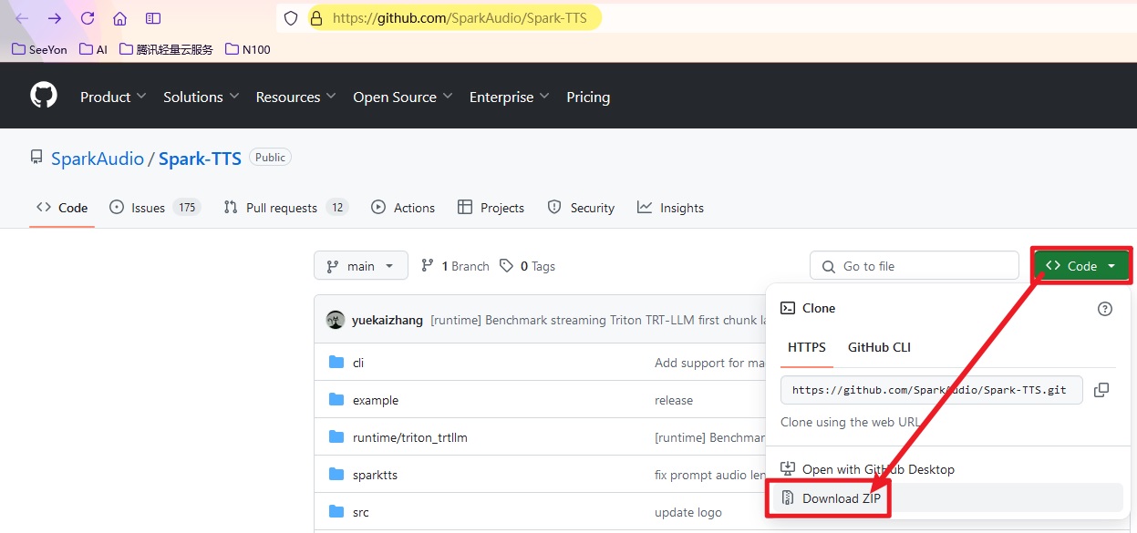Focus the Go to file search field
This screenshot has height=533, width=1137.
pyautogui.click(x=915, y=266)
